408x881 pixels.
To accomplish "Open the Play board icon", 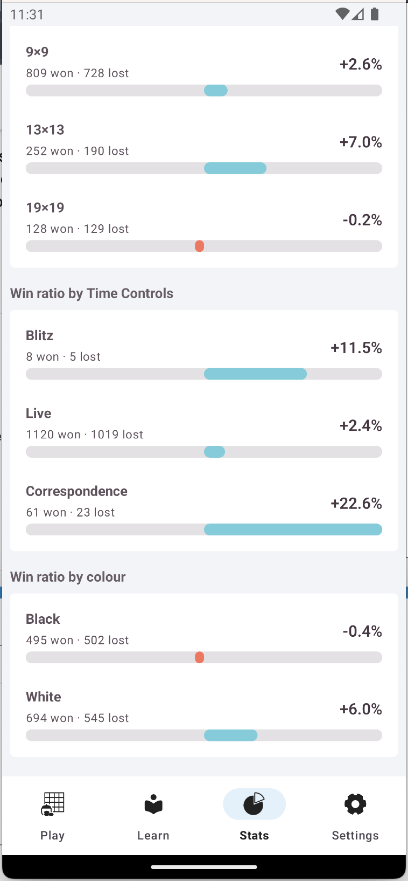I will (x=52, y=804).
